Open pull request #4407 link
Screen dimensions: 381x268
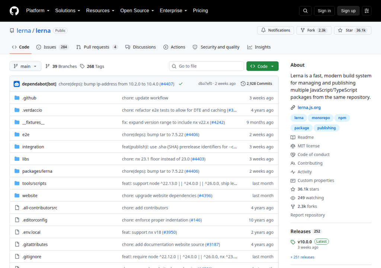click(167, 84)
